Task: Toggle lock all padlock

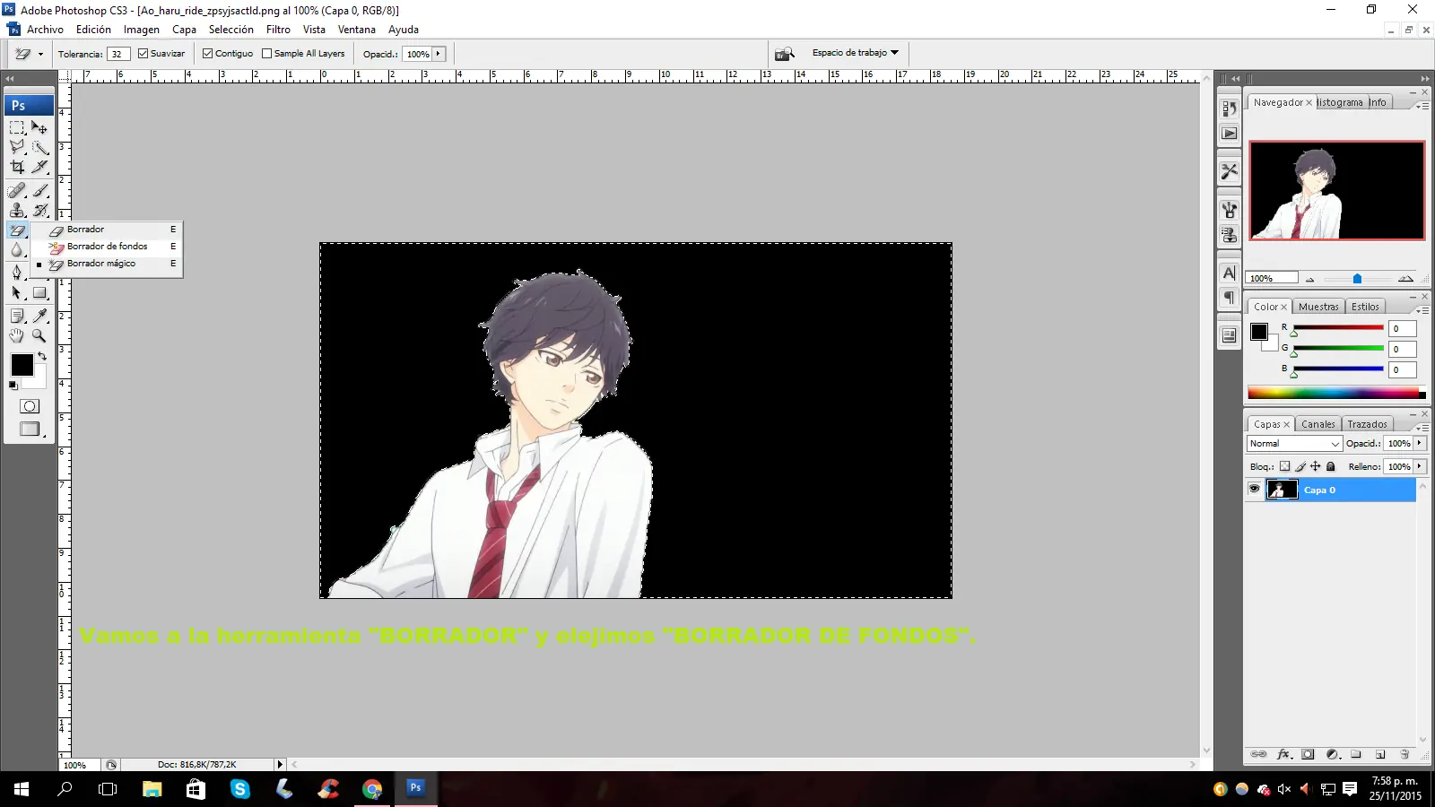Action: tap(1331, 466)
